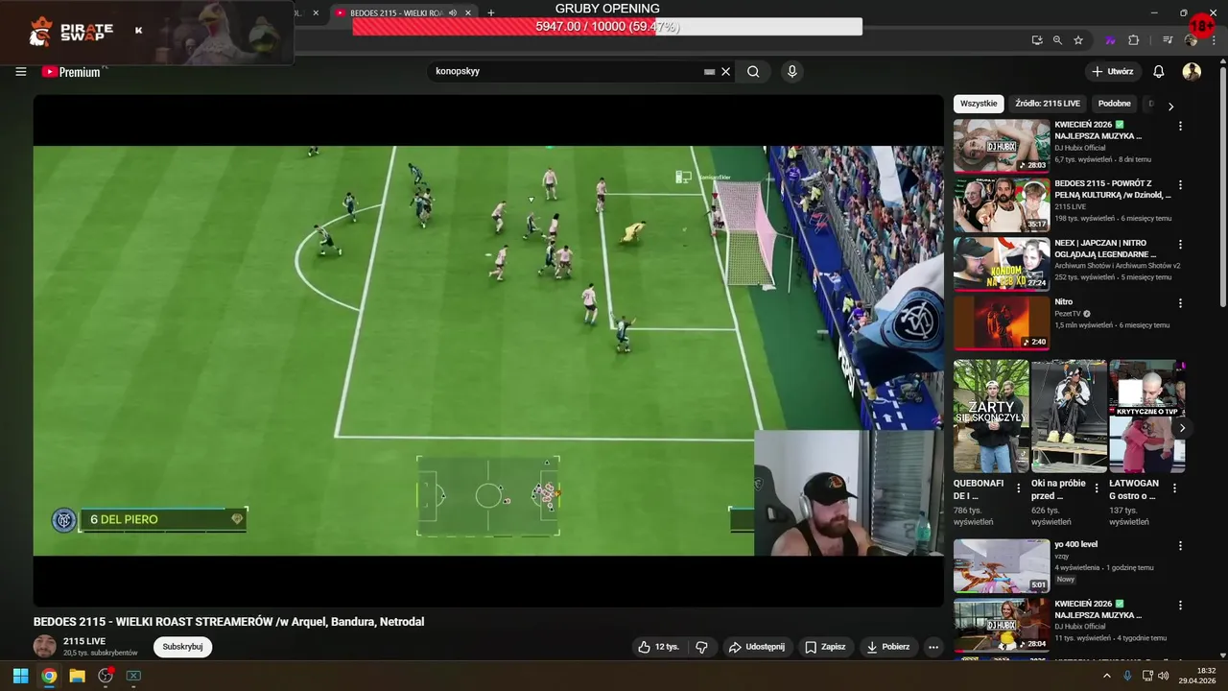Select the Wszystkie filter chip
This screenshot has height=691, width=1228.
point(979,104)
